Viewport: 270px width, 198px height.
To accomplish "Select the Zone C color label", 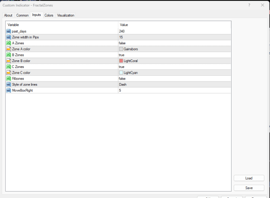I will (21, 73).
